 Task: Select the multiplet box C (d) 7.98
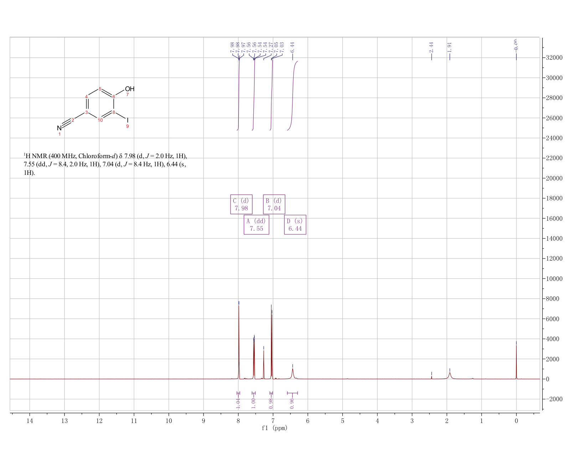click(x=241, y=204)
